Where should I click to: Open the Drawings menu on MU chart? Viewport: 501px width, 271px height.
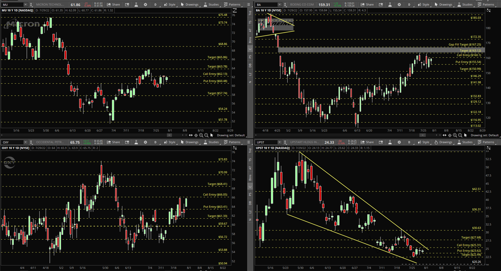[x=190, y=4]
